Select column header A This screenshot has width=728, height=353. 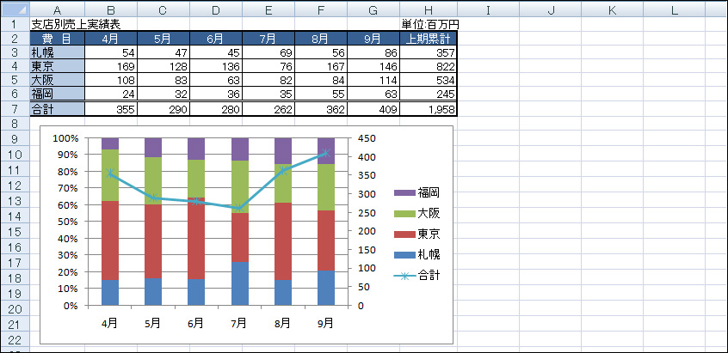pos(57,9)
